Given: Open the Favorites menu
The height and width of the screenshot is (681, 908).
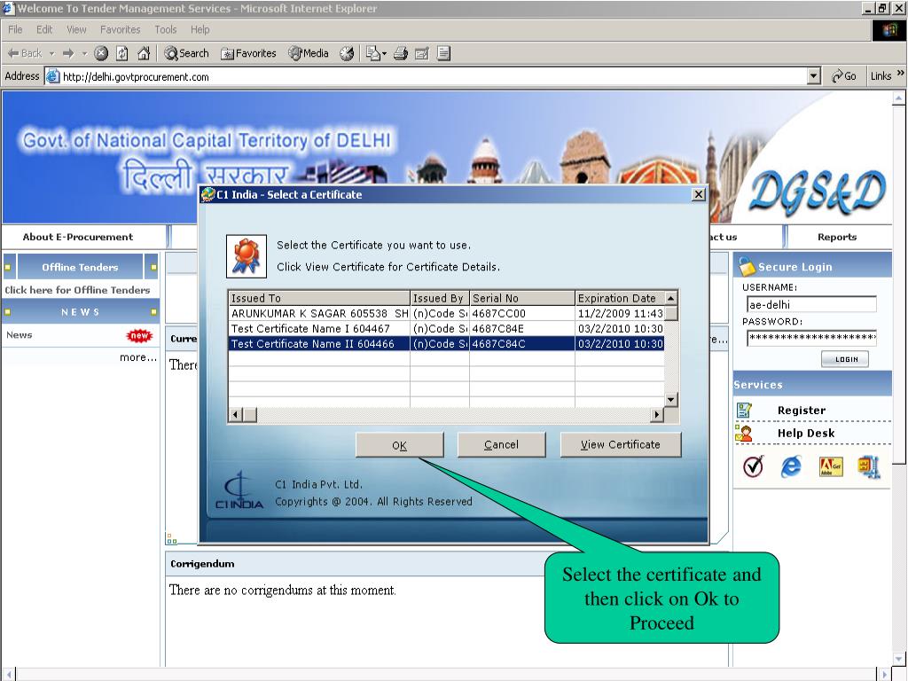Looking at the screenshot, I should (x=120, y=29).
